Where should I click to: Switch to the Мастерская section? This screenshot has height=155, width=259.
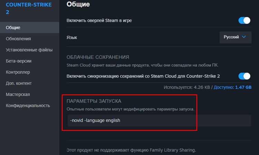[18, 94]
